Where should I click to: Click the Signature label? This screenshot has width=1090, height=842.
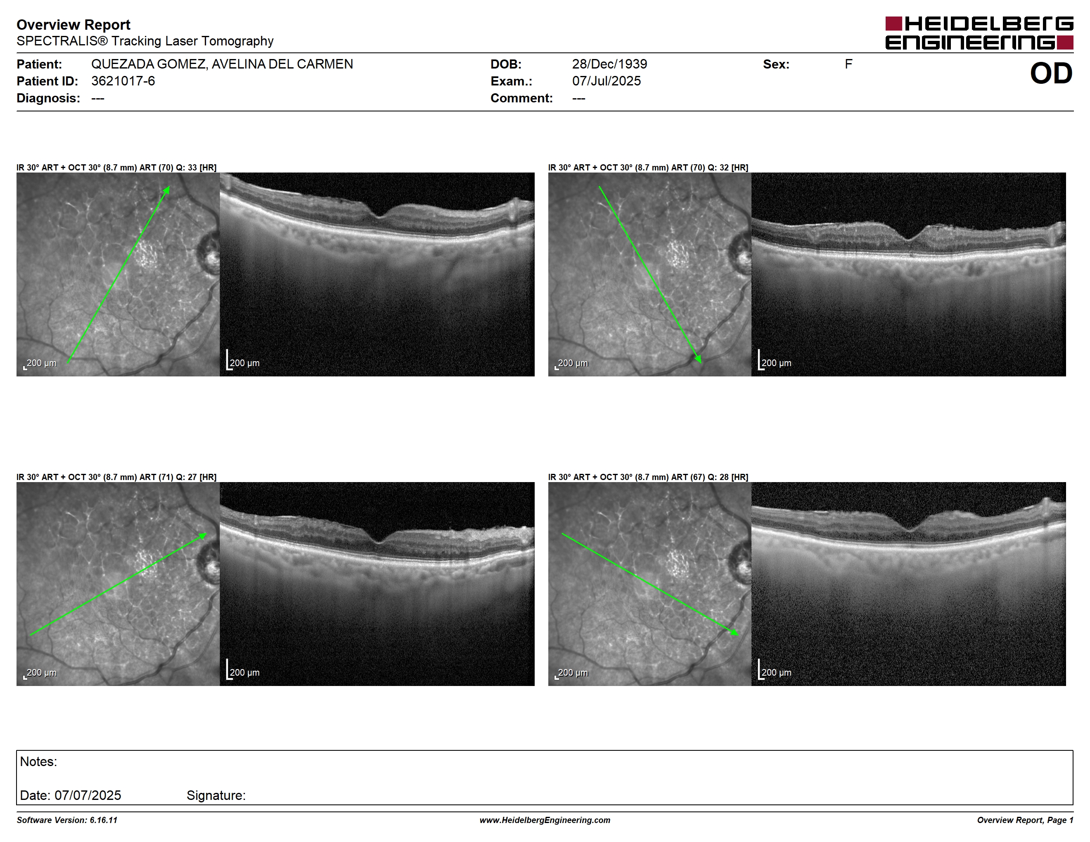(x=216, y=795)
